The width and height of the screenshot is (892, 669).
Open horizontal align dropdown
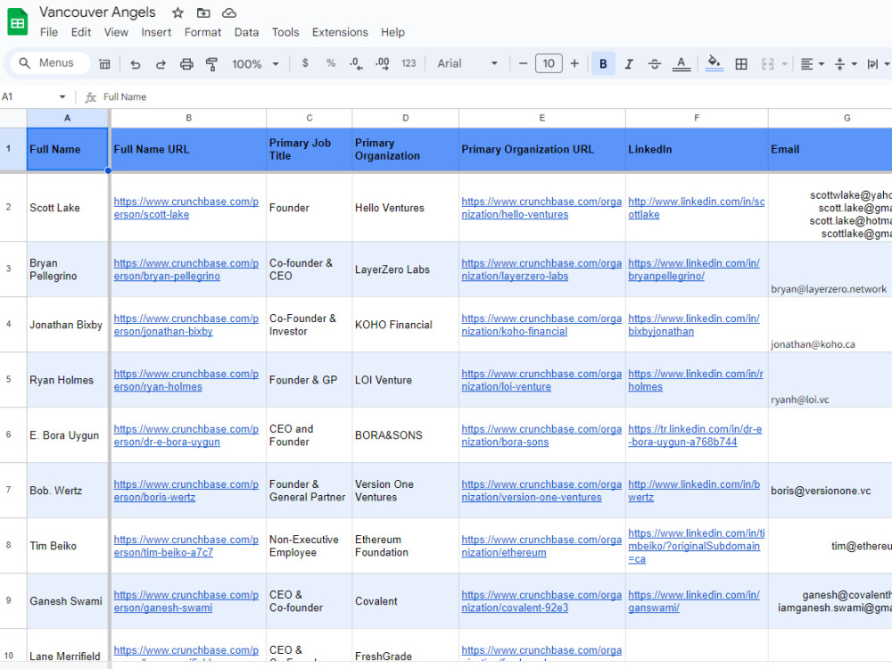[x=813, y=63]
